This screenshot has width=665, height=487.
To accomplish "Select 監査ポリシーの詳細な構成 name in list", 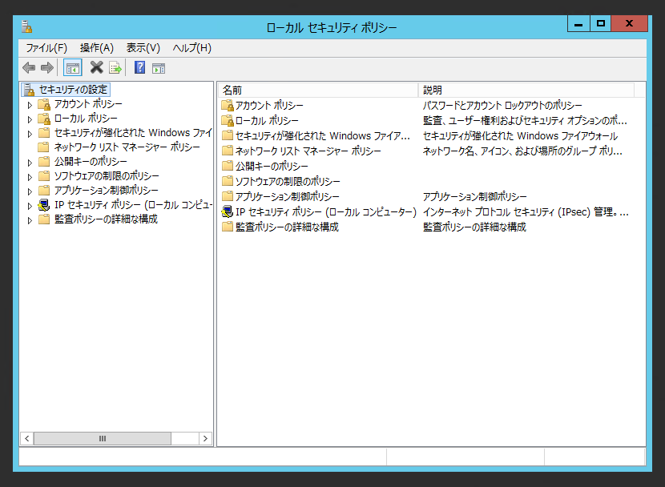I will pos(287,227).
